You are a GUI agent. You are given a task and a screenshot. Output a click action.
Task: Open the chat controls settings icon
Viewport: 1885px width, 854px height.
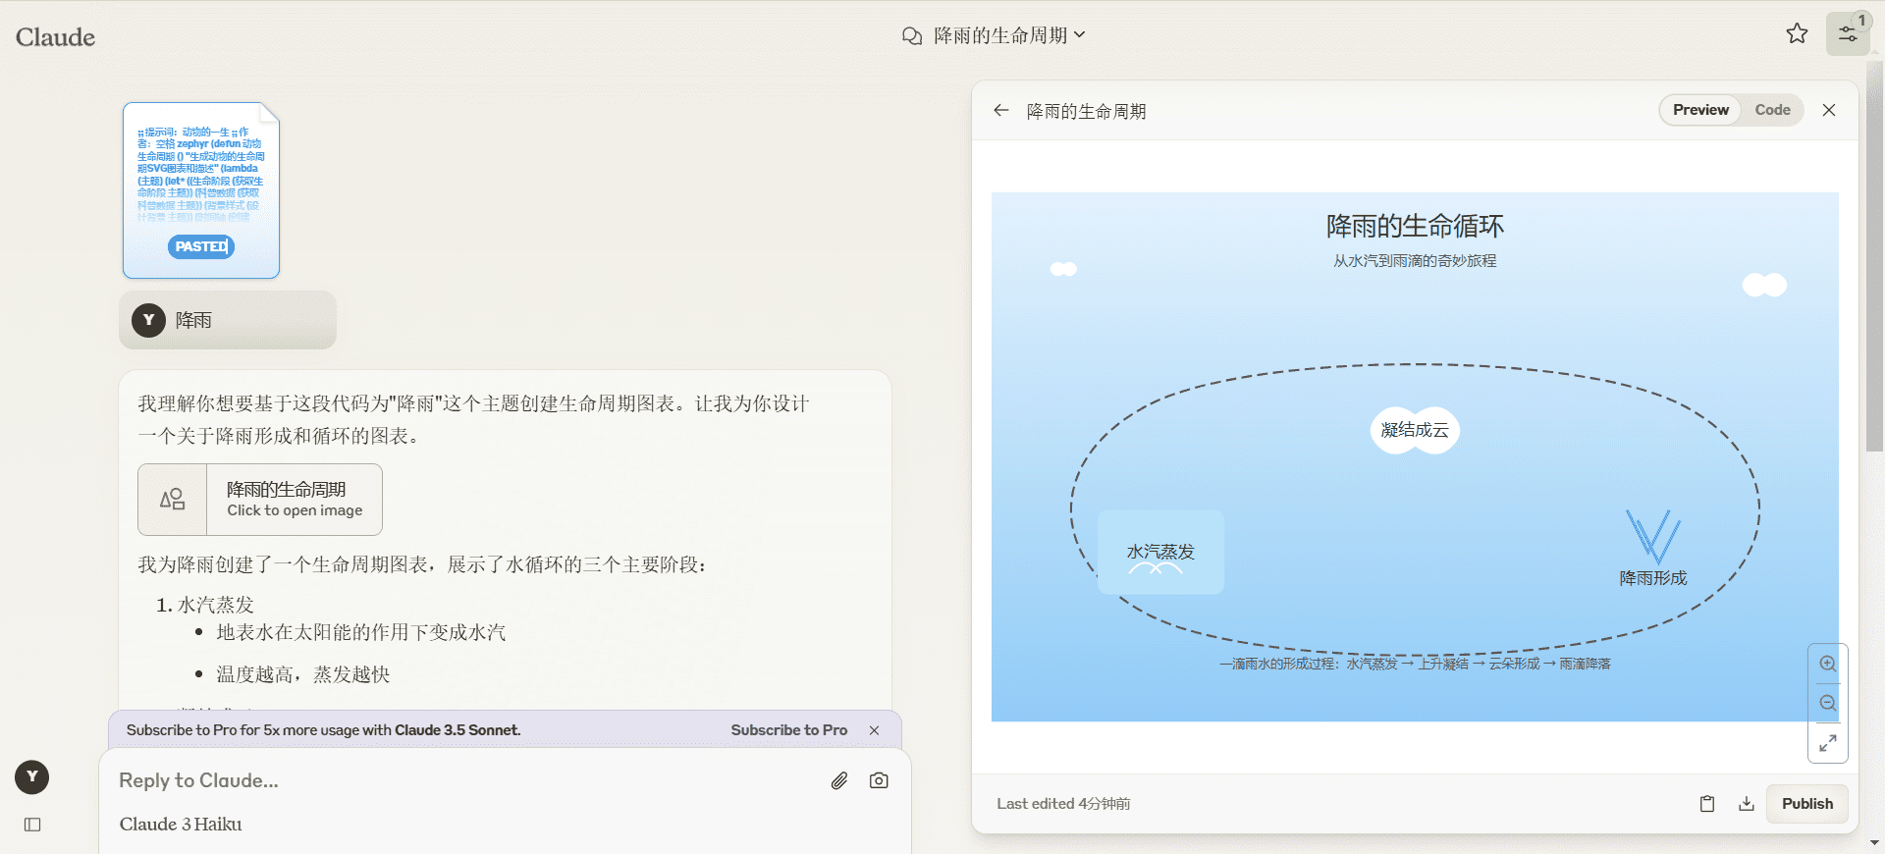click(1847, 34)
